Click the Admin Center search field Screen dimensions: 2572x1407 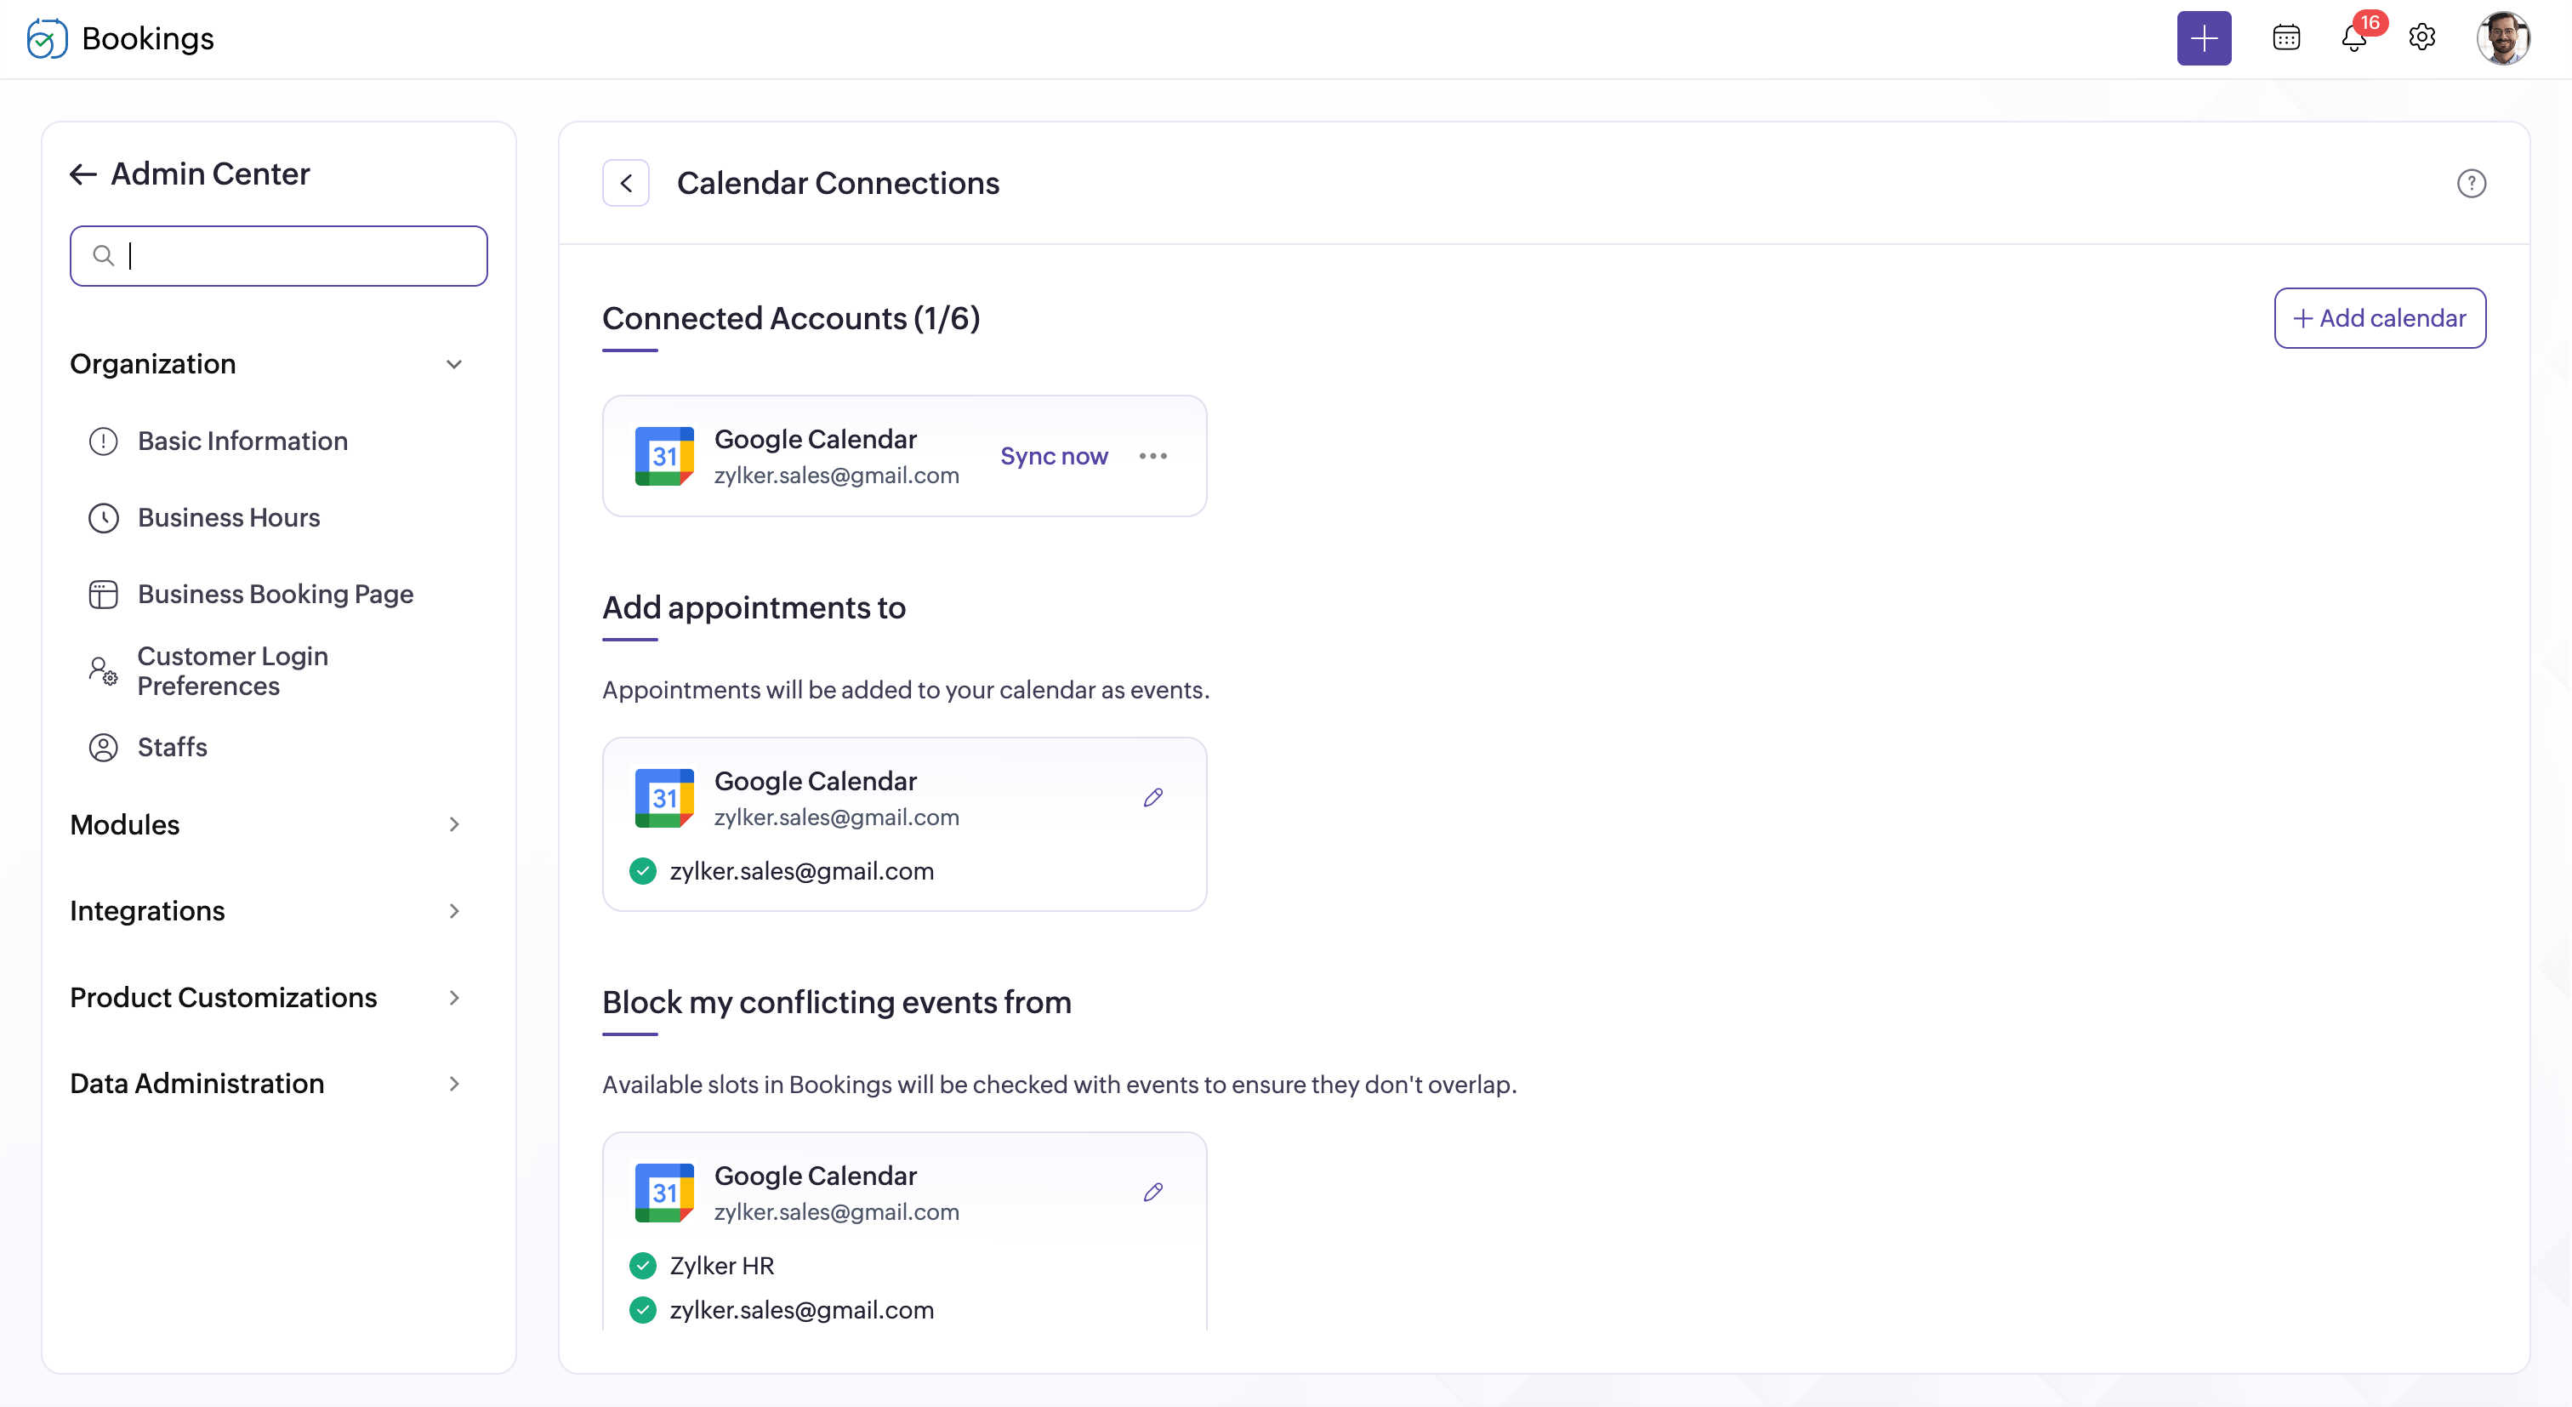tap(299, 257)
